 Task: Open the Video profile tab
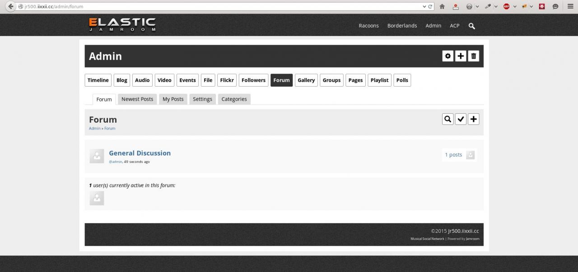click(x=164, y=80)
